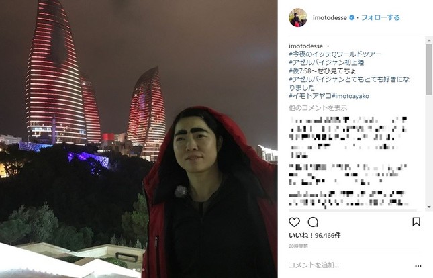433x278 pixels.
Task: Click the heart like icon
Action: [x=295, y=222]
